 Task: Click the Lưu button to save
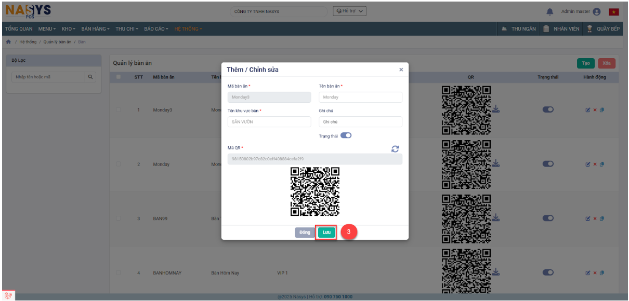click(x=326, y=232)
